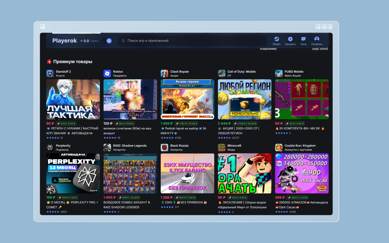Click the Подписка category under Perplexity

click(62, 150)
